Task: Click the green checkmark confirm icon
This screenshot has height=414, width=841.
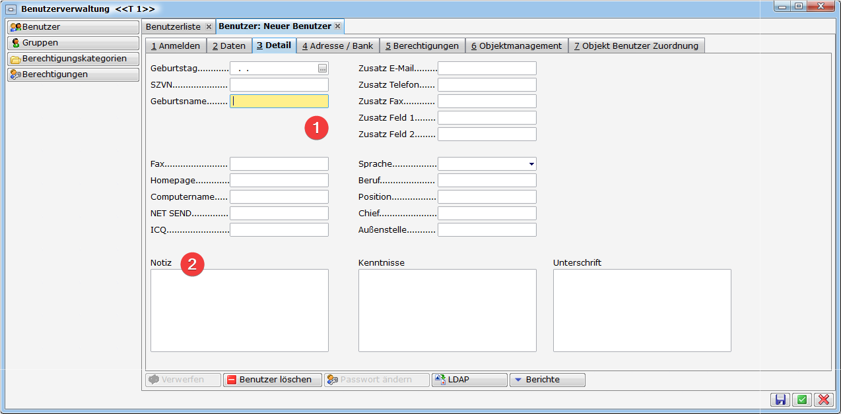Action: click(x=802, y=399)
